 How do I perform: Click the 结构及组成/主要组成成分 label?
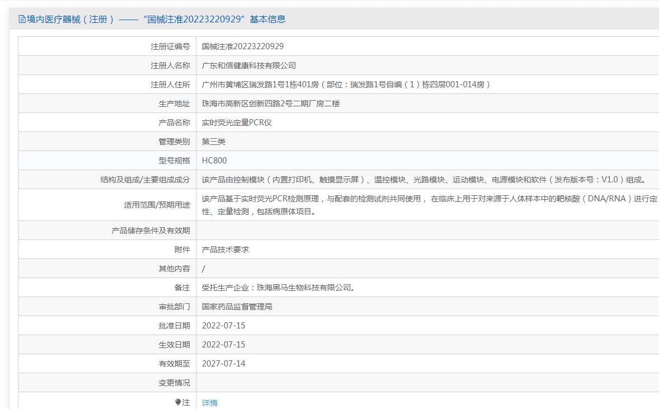click(145, 180)
